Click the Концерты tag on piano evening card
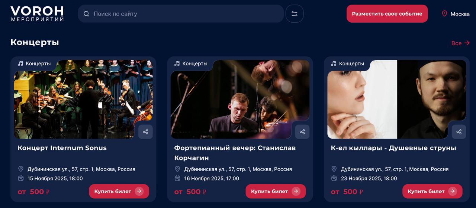The image size is (476, 208). pos(191,64)
